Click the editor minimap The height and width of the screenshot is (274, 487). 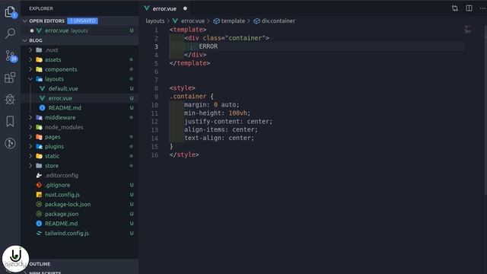468,30
